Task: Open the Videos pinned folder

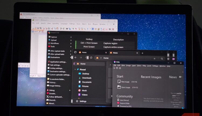Action: pos(83,95)
